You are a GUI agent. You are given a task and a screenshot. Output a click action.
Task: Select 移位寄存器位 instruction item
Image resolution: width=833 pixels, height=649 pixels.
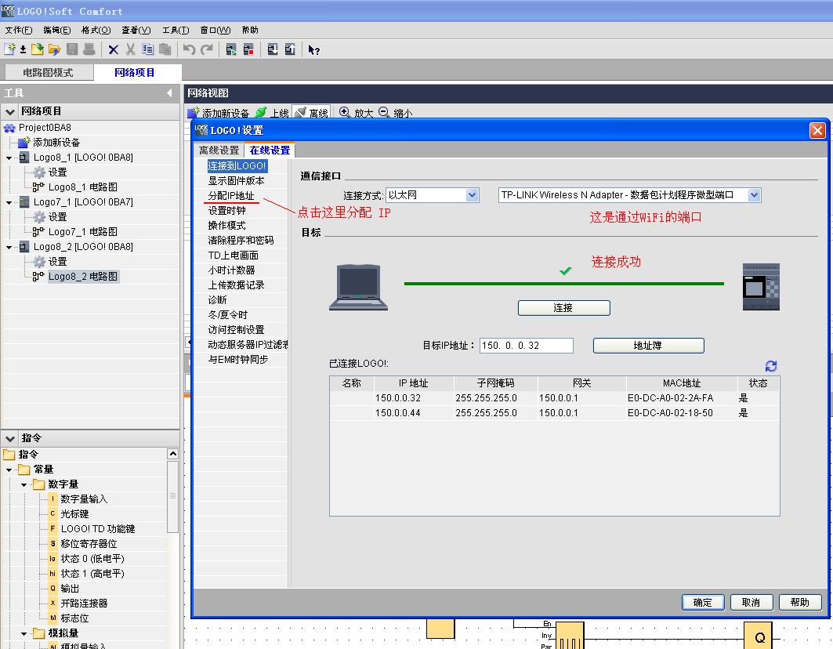click(x=89, y=544)
